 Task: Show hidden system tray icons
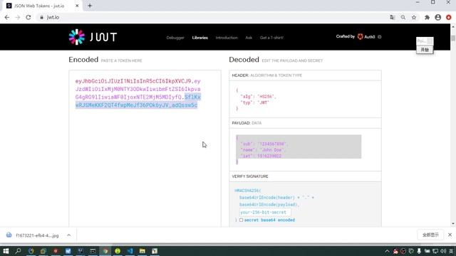coord(387,251)
